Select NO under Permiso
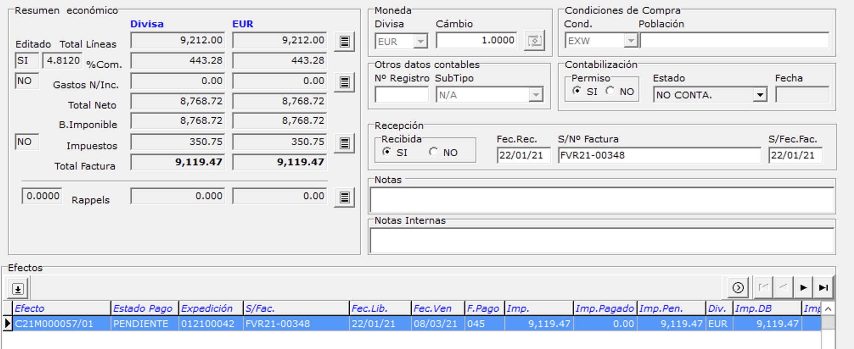Image resolution: width=854 pixels, height=349 pixels. [x=610, y=91]
